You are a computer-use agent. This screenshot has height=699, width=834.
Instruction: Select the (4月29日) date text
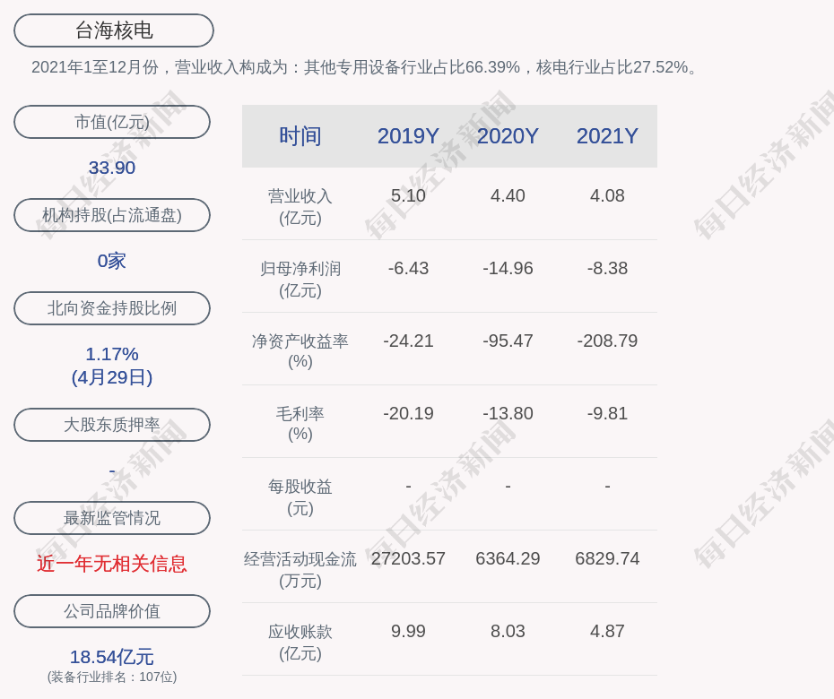tap(112, 377)
